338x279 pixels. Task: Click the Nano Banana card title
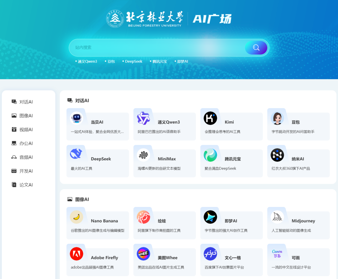(x=105, y=221)
